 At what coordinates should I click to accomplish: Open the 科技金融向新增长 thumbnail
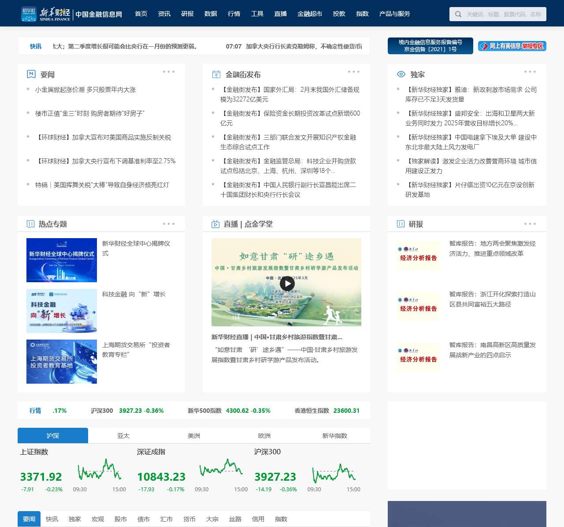62,311
